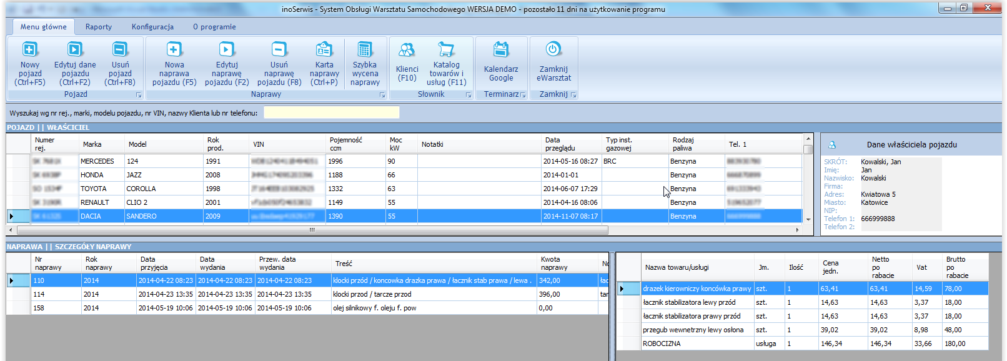Sort by Data przeglądu column header
Viewport: 1007px width, 361px height.
[x=571, y=144]
